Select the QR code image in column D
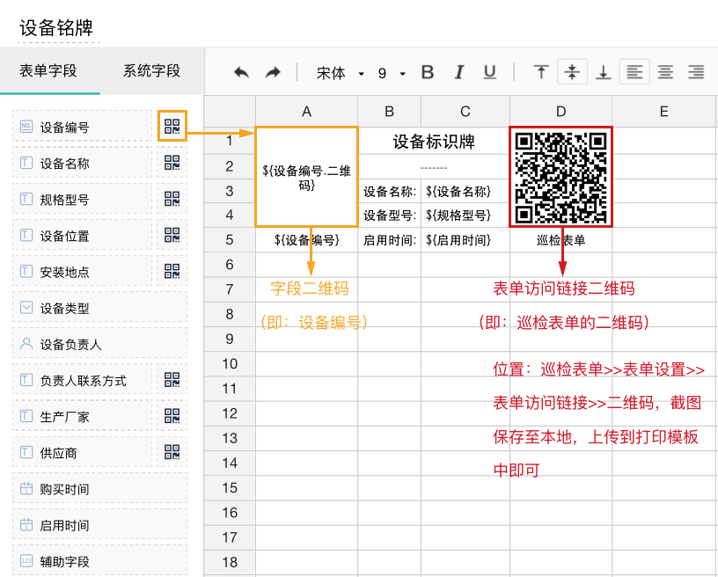718x577 pixels. 560,176
